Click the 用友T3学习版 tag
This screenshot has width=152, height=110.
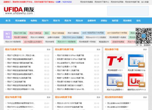click(x=20, y=33)
